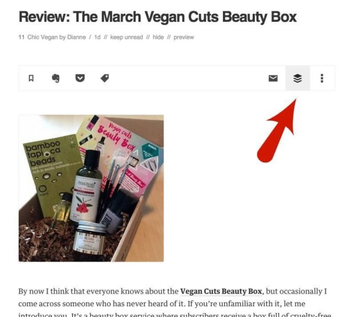This screenshot has height=317, width=343.
Task: Open the tag icon to label article
Action: point(105,78)
